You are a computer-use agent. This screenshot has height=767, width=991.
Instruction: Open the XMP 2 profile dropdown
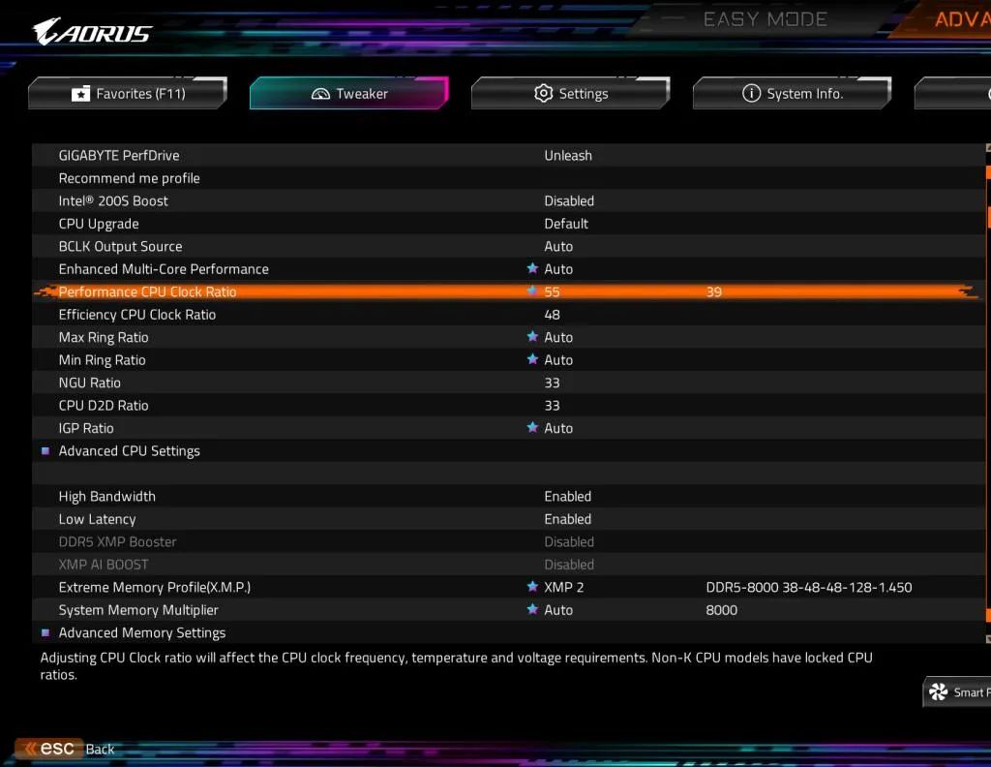564,588
